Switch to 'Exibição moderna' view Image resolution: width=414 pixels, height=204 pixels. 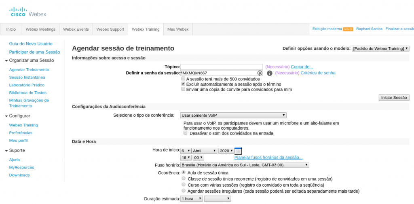click(327, 29)
